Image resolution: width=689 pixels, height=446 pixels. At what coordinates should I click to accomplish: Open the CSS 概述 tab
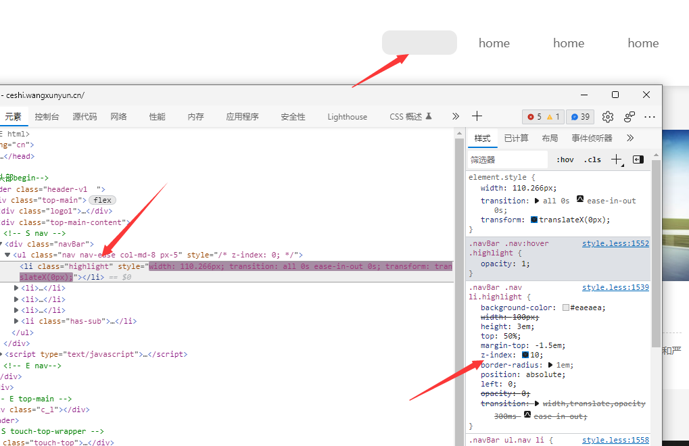[410, 117]
